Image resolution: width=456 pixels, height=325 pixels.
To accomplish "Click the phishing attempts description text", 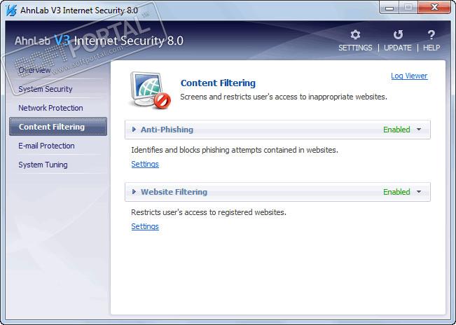I will pos(235,150).
